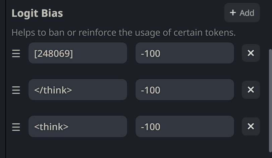The width and height of the screenshot is (272, 158).
Task: Click empty space below the <think> entry
Action: coord(134,148)
